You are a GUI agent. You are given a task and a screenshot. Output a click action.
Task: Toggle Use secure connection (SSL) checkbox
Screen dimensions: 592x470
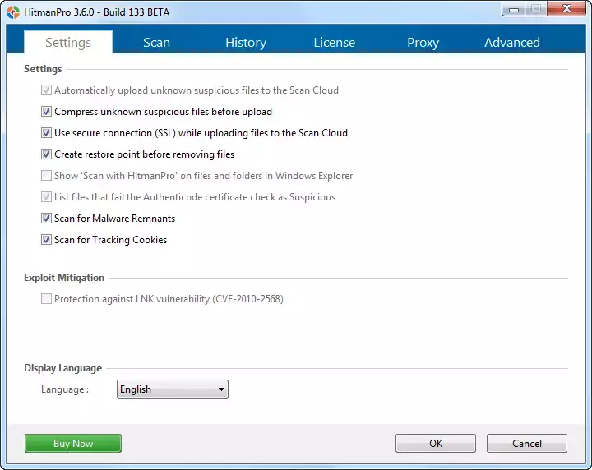46,133
